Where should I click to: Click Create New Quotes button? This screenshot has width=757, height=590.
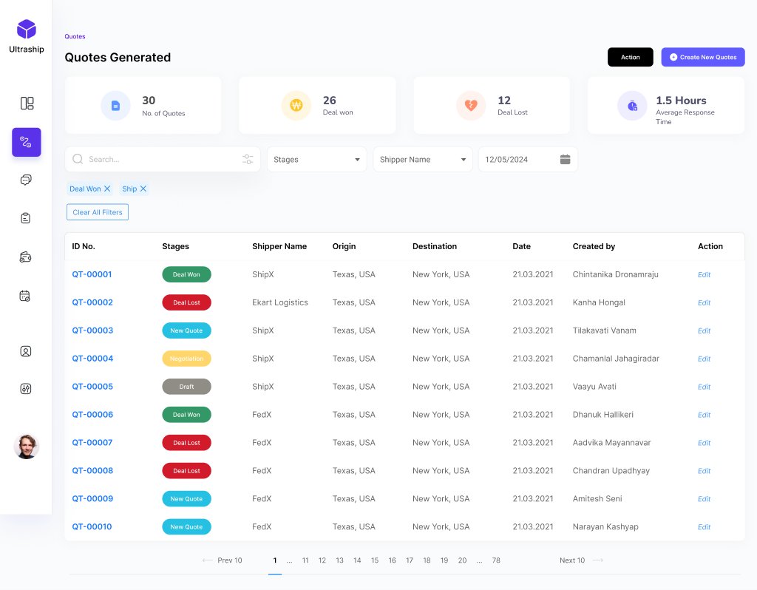[703, 57]
